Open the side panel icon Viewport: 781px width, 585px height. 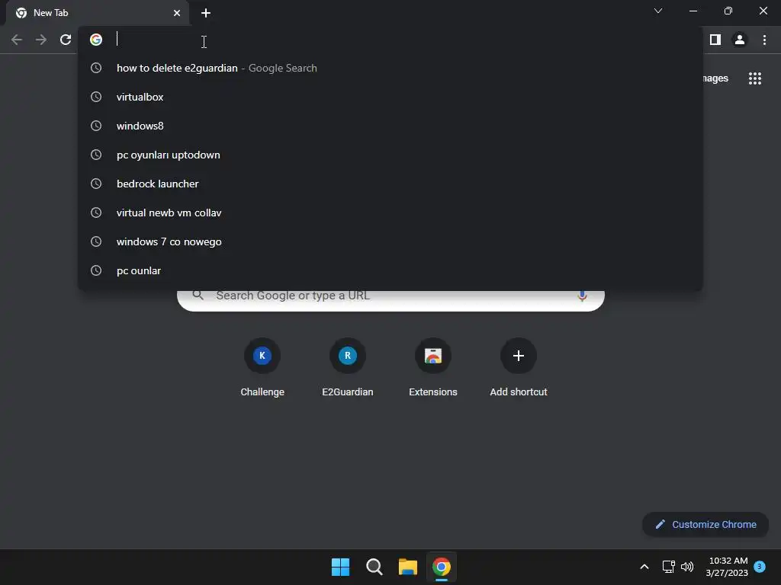tap(715, 40)
